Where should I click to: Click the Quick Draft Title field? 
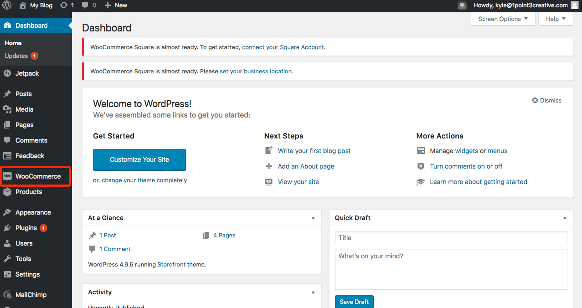pyautogui.click(x=451, y=237)
